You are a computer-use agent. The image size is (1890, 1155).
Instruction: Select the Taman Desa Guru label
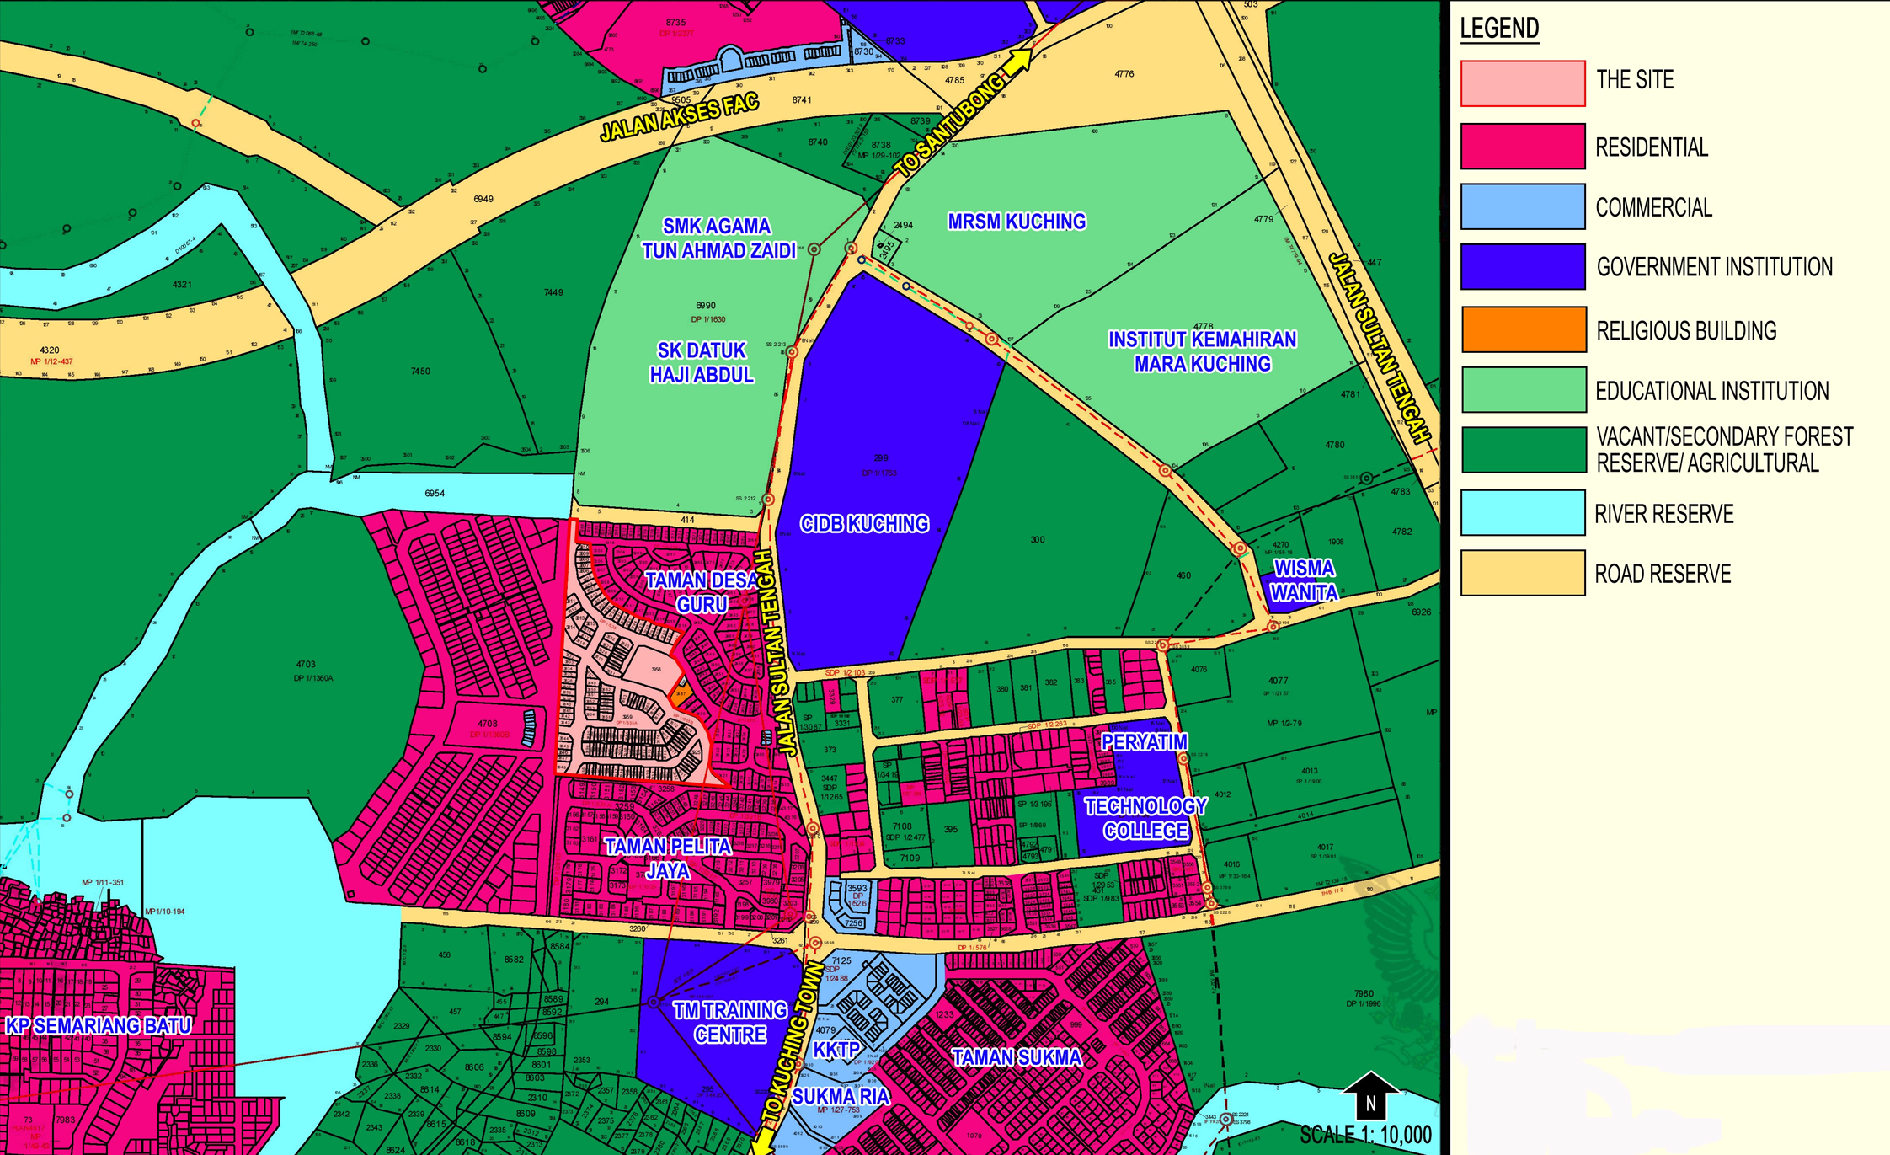point(702,592)
